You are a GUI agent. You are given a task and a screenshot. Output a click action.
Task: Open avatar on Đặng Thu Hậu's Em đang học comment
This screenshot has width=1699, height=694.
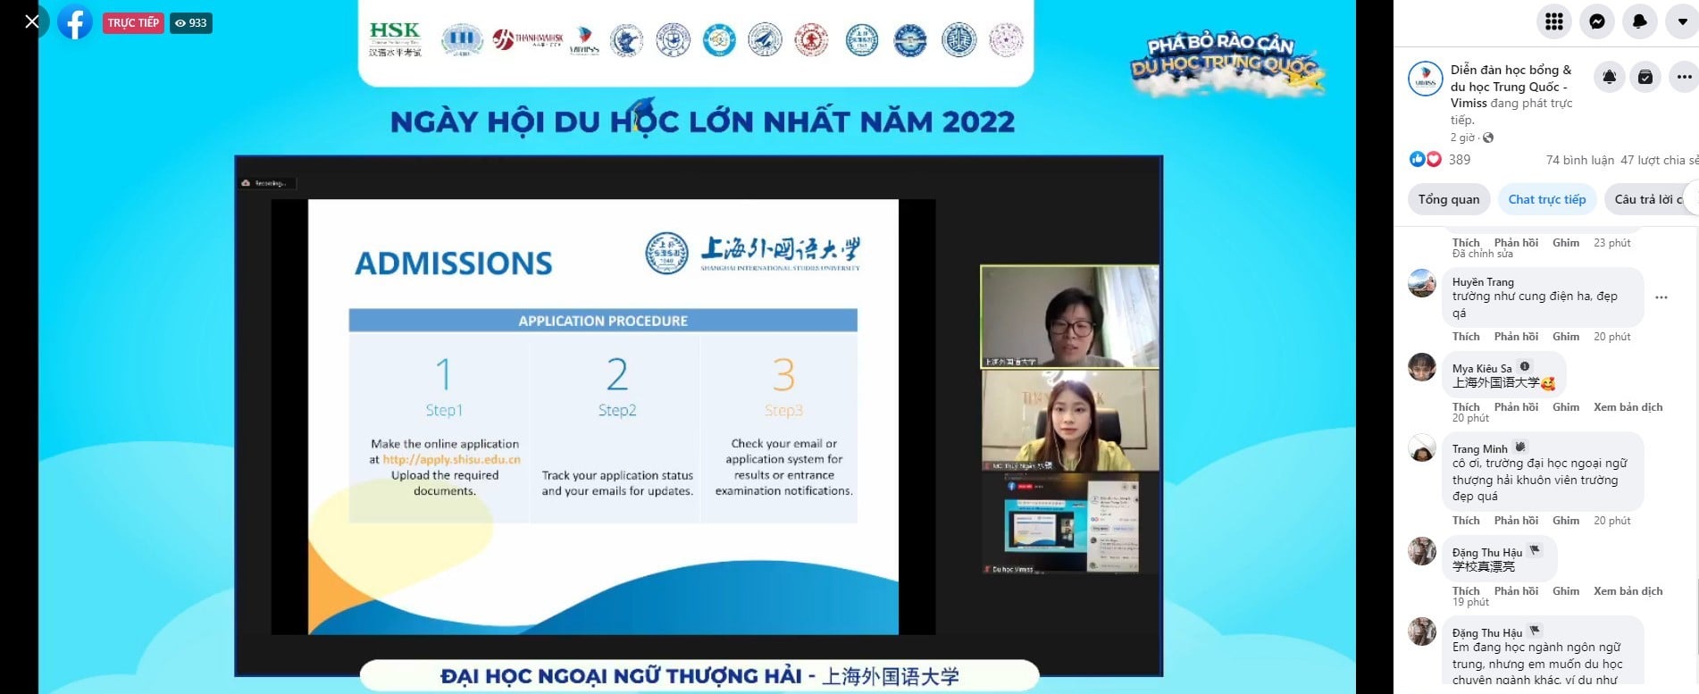pos(1422,631)
